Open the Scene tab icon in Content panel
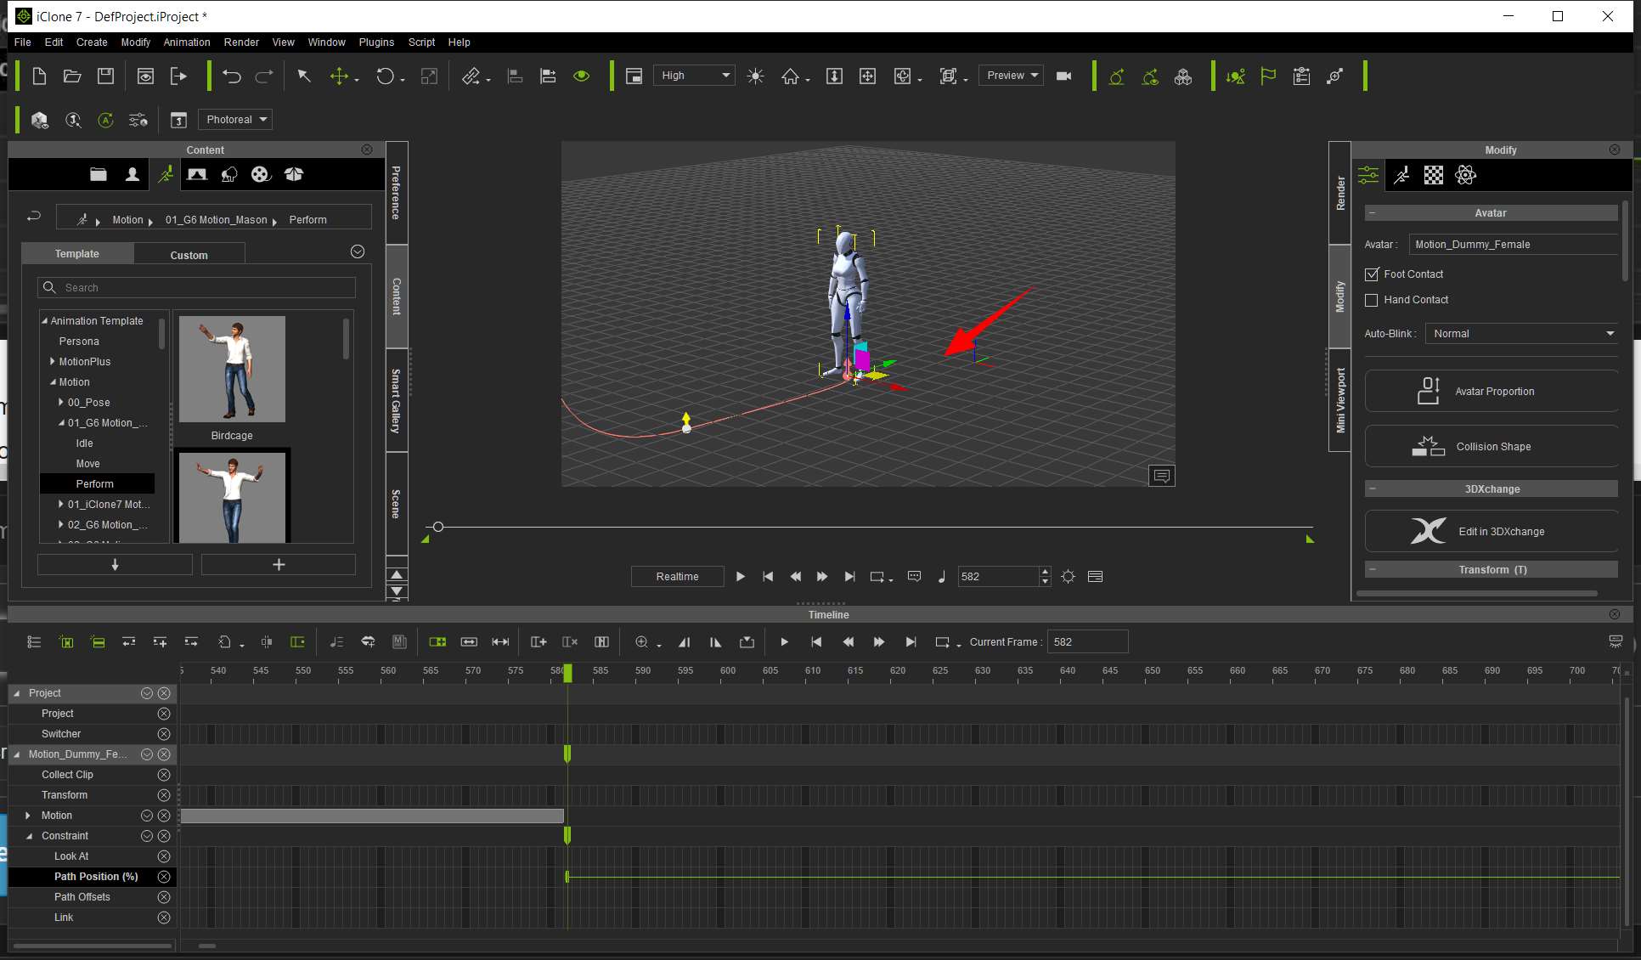The height and width of the screenshot is (960, 1641). point(197,174)
